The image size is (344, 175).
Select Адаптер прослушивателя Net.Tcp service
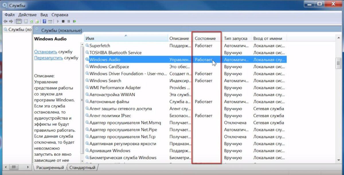point(185,137)
